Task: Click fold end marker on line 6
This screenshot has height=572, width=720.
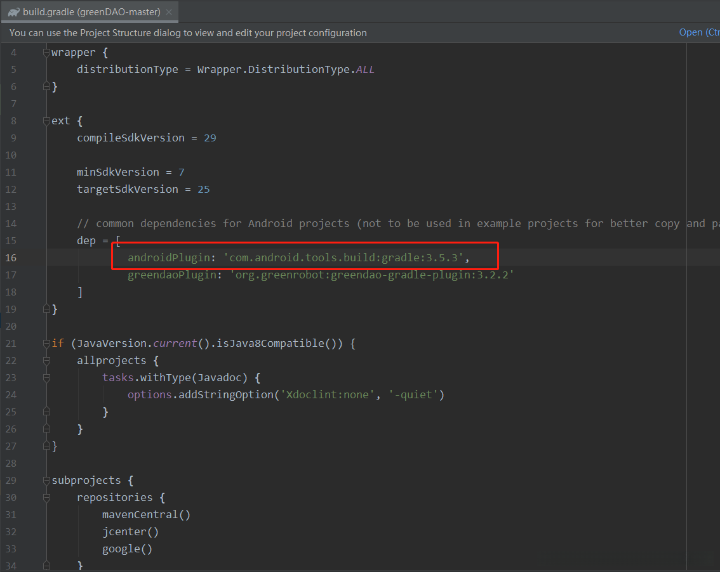Action: click(x=46, y=86)
